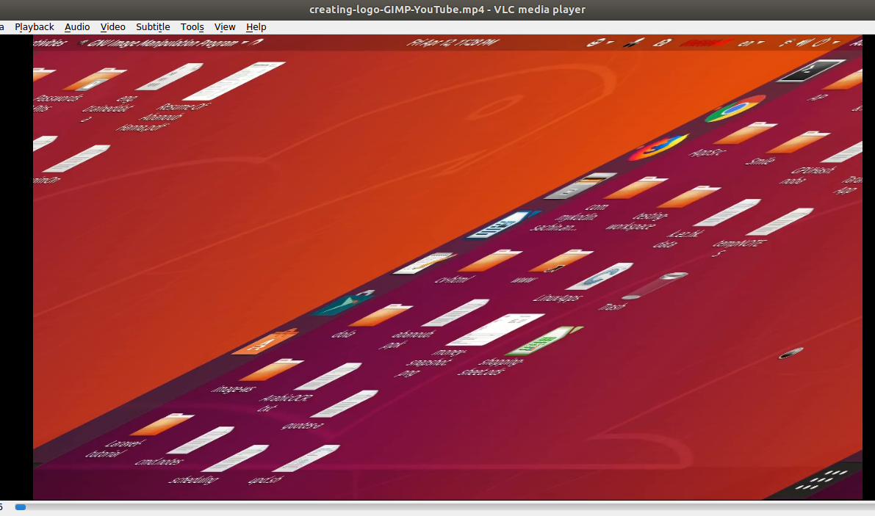Click the 'en' language indicator in the video
Screen dimensions: 875x516
[x=746, y=43]
